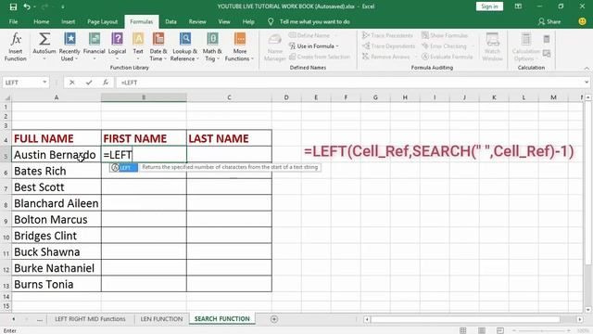Image resolution: width=593 pixels, height=334 pixels.
Task: Click the fx icon in formula bar
Action: [106, 83]
